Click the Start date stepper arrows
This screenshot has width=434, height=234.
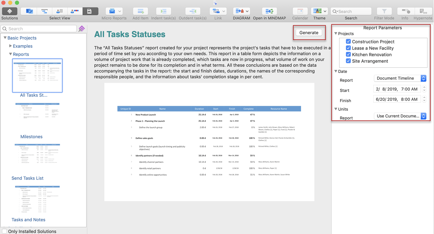[x=424, y=89]
